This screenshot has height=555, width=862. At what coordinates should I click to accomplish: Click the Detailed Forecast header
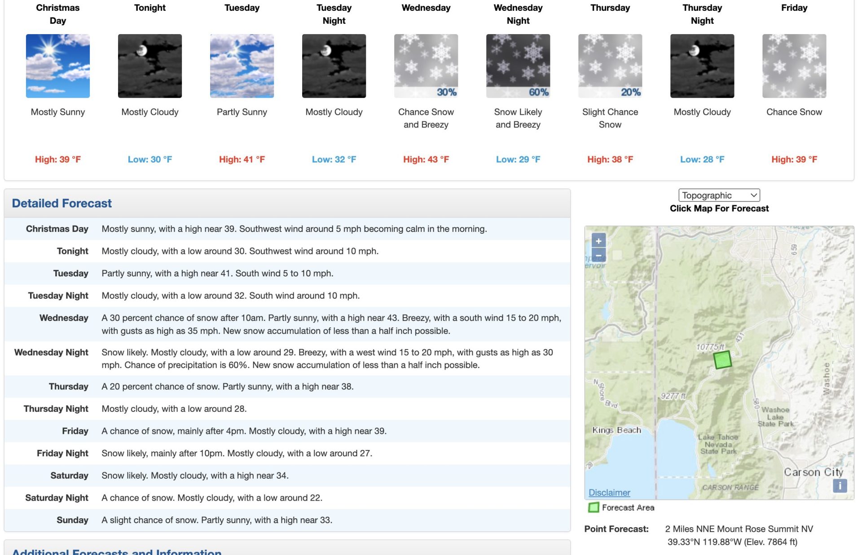coord(62,203)
